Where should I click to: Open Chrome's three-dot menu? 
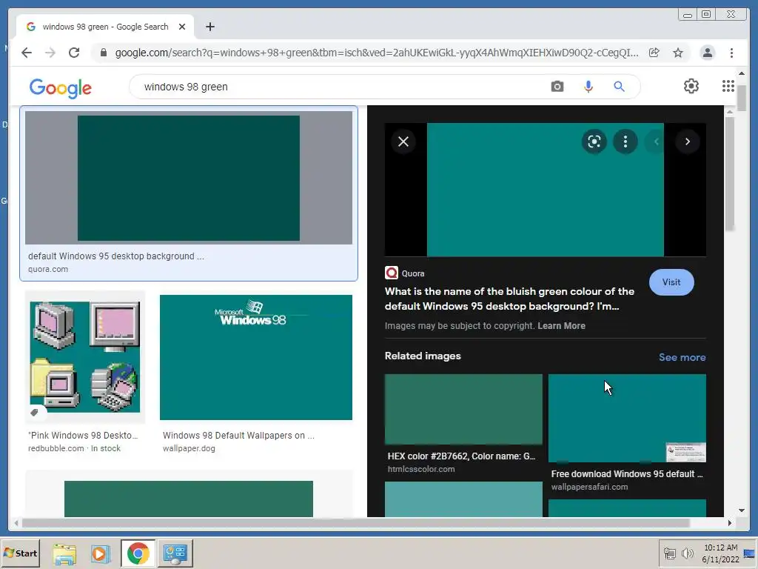731,53
